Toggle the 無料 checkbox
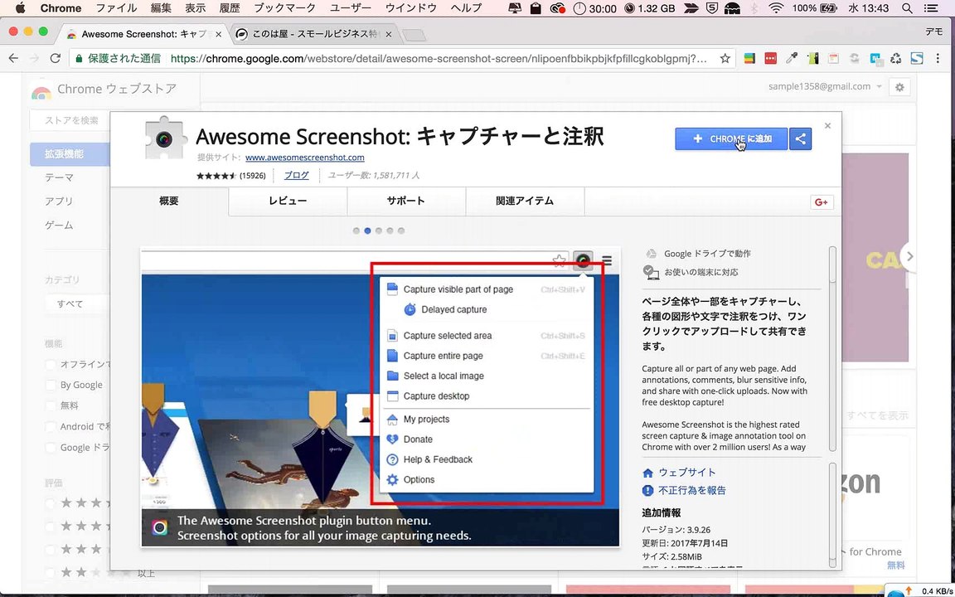The width and height of the screenshot is (955, 597). pos(50,405)
